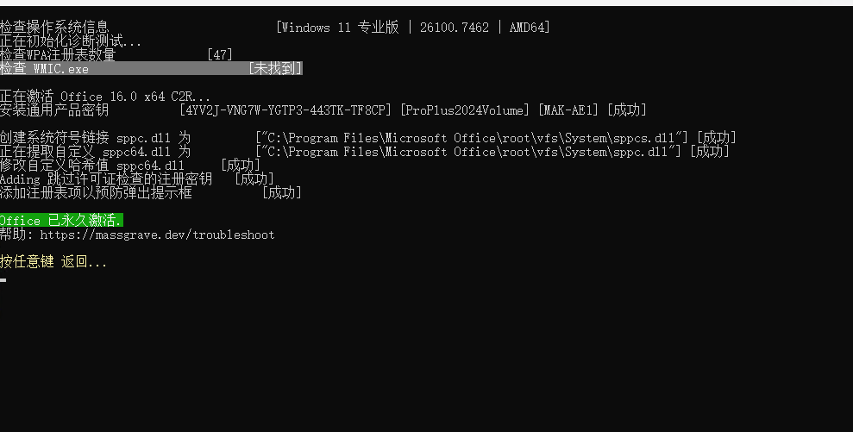Click the build number 26100.7462
Viewport: 853px width, 432px height.
(455, 28)
